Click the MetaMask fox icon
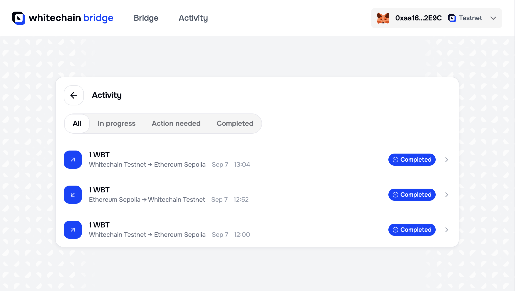515x291 pixels. coord(383,18)
